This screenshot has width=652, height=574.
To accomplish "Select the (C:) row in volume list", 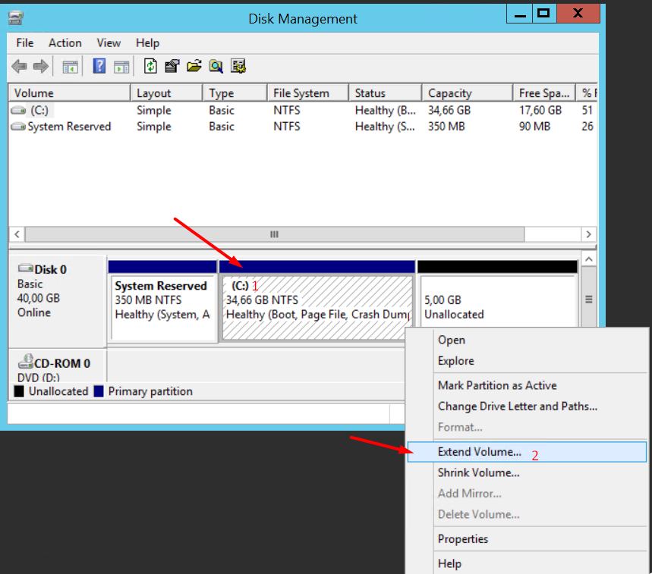I will 303,111.
